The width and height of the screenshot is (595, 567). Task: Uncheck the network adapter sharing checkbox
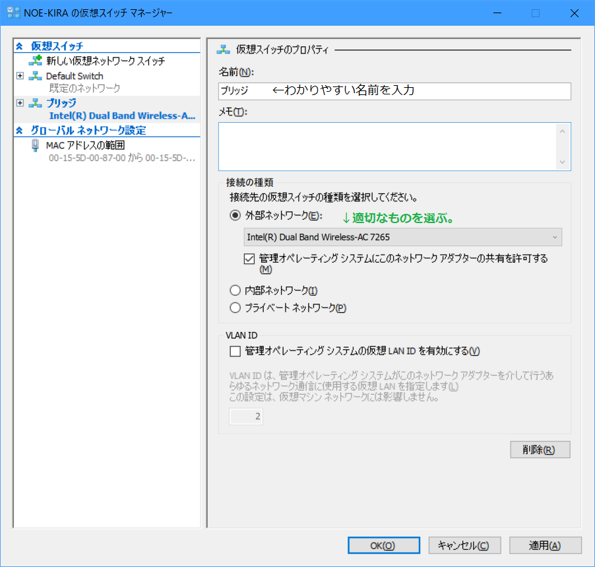[249, 259]
